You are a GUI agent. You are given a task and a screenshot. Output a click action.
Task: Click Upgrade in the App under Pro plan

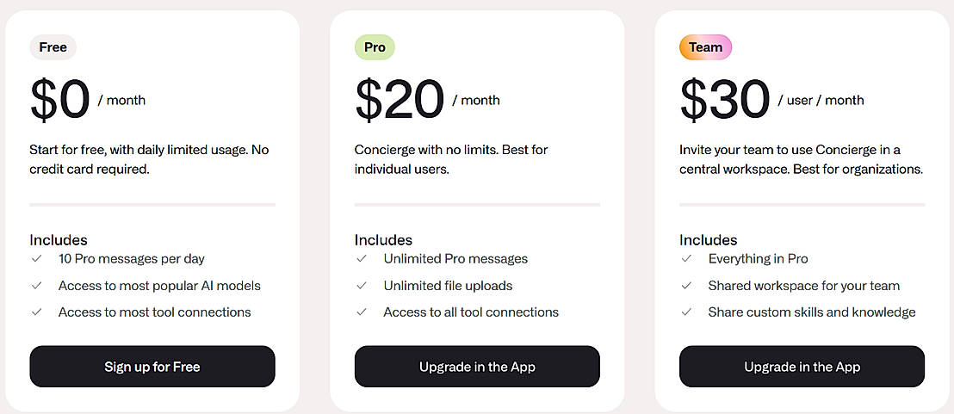click(477, 367)
